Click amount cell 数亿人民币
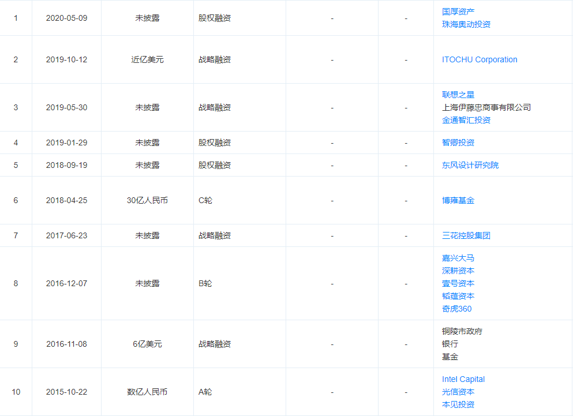The width and height of the screenshot is (573, 416). coord(147,392)
